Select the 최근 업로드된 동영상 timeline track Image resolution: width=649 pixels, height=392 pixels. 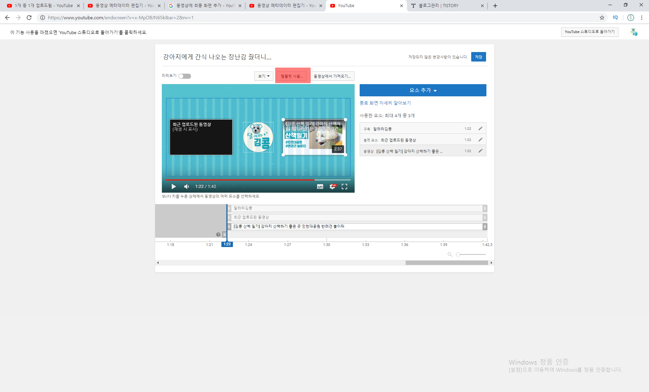click(x=355, y=217)
